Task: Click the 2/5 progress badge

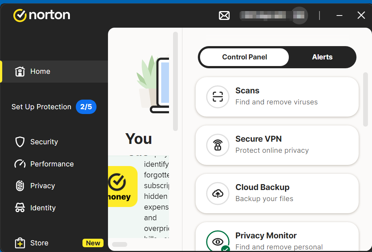Action: [86, 107]
